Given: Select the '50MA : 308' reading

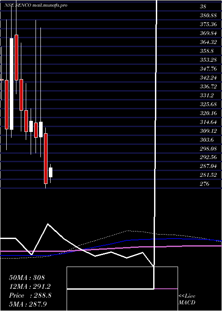Looking at the screenshot, I should [27, 278].
